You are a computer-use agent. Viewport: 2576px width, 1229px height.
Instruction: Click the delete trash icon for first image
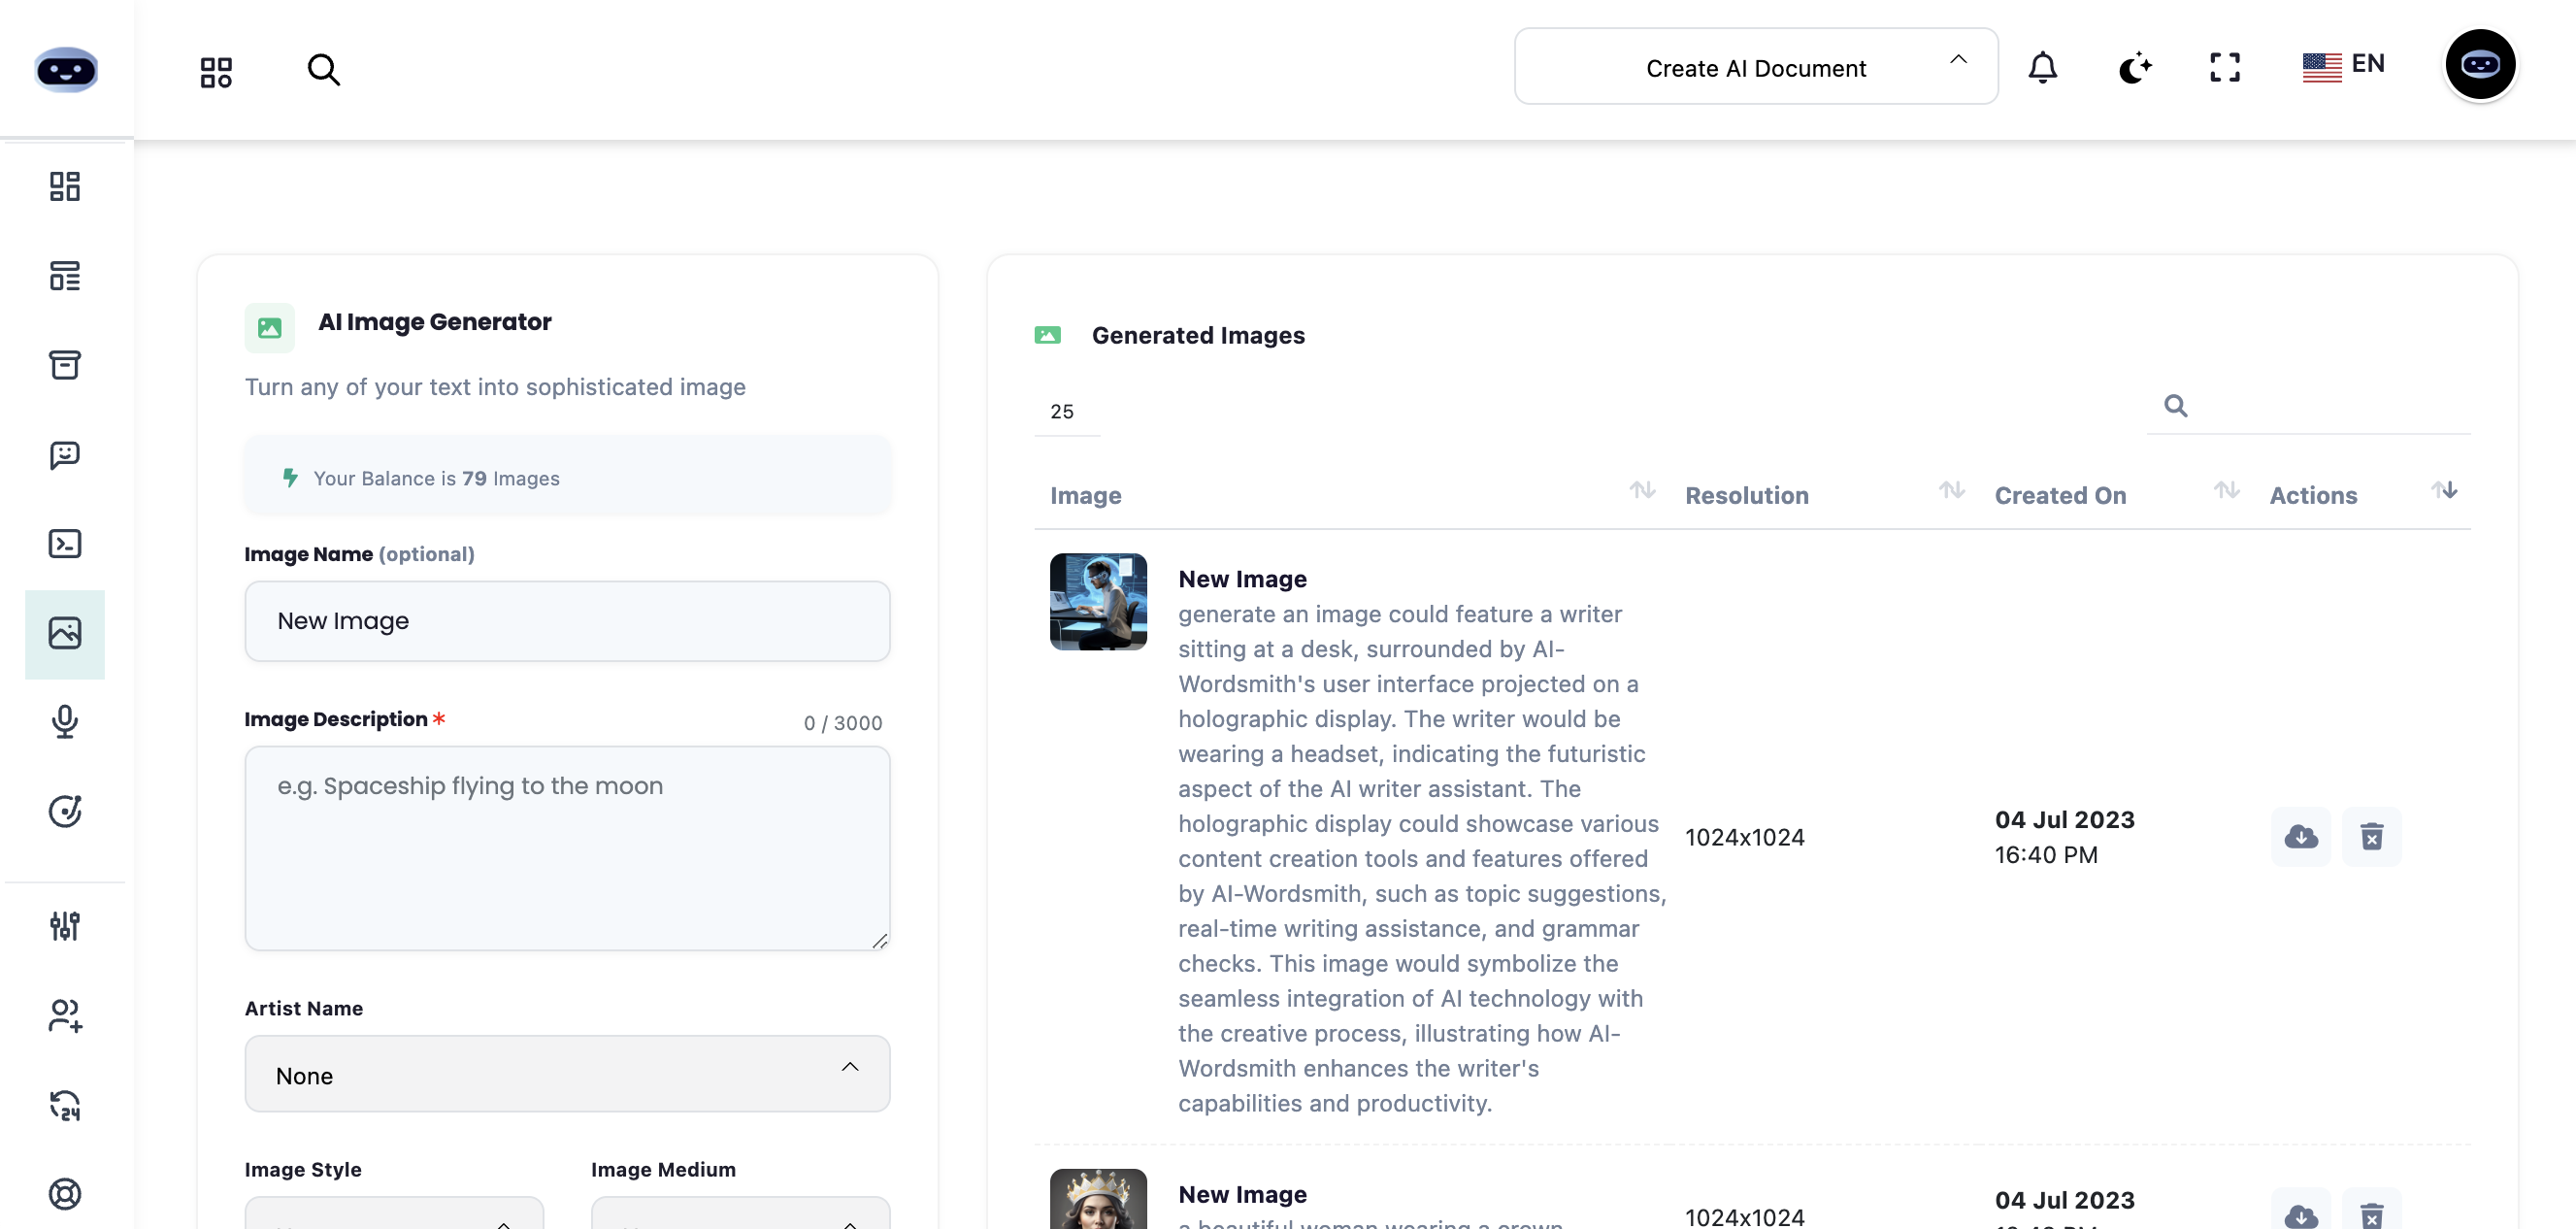2370,836
